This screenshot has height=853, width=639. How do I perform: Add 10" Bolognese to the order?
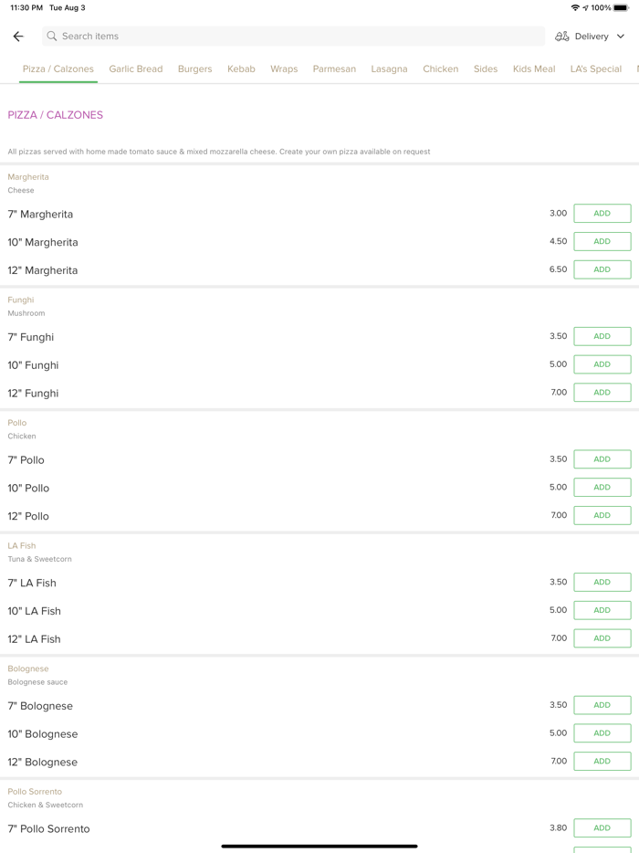pos(602,733)
